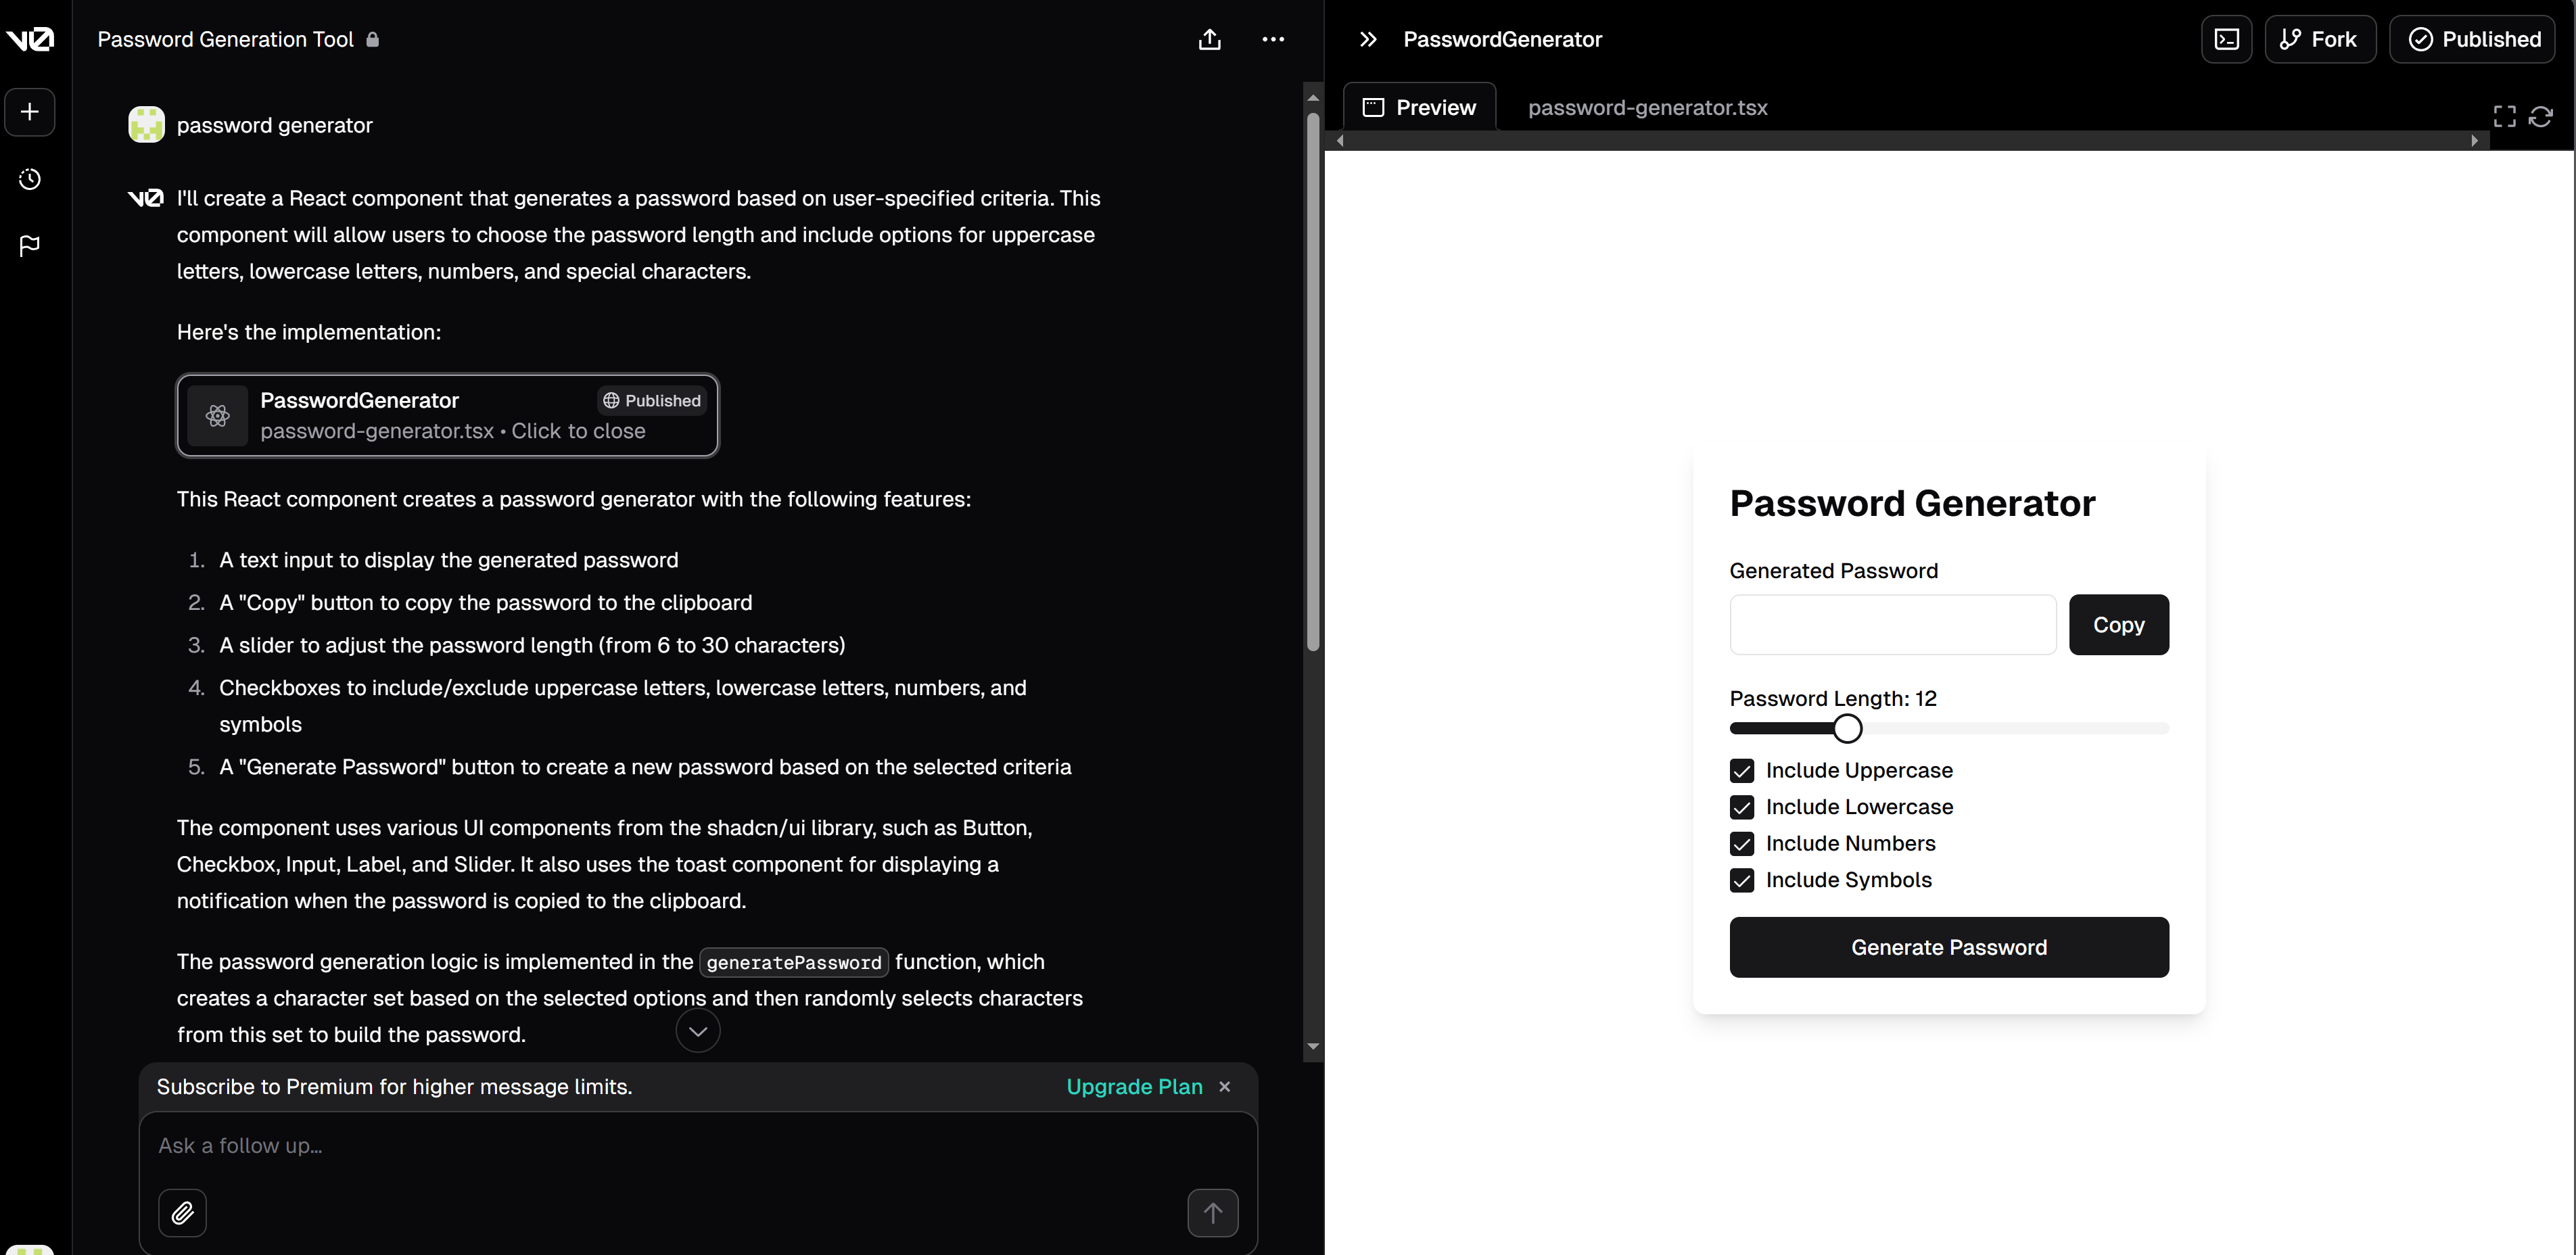Open the three-dot more options menu
Viewport: 2576px width, 1255px height.
click(1272, 40)
